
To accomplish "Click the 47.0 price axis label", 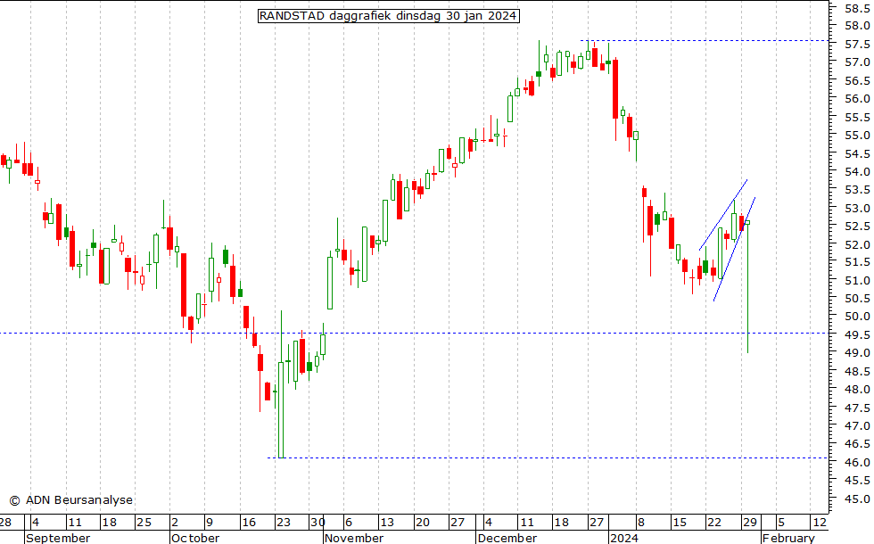I will (x=857, y=426).
